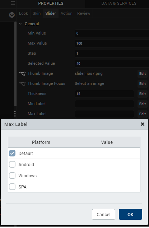Click Cancel in Max Label dialog

pyautogui.click(x=103, y=214)
